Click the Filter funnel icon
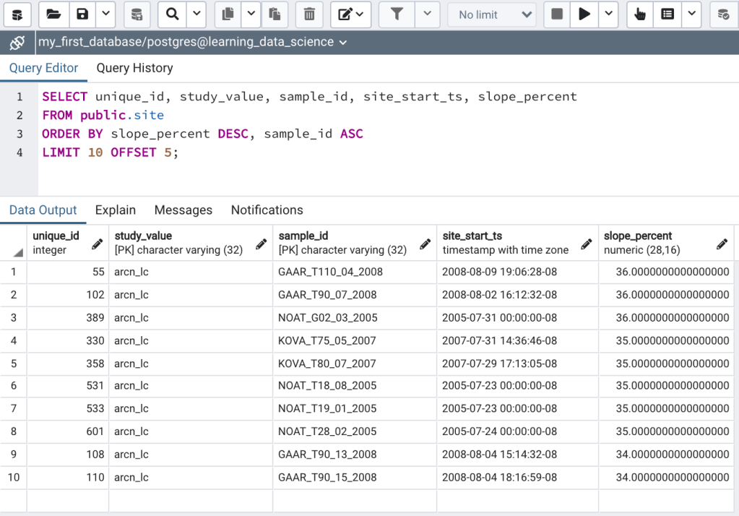 (397, 14)
